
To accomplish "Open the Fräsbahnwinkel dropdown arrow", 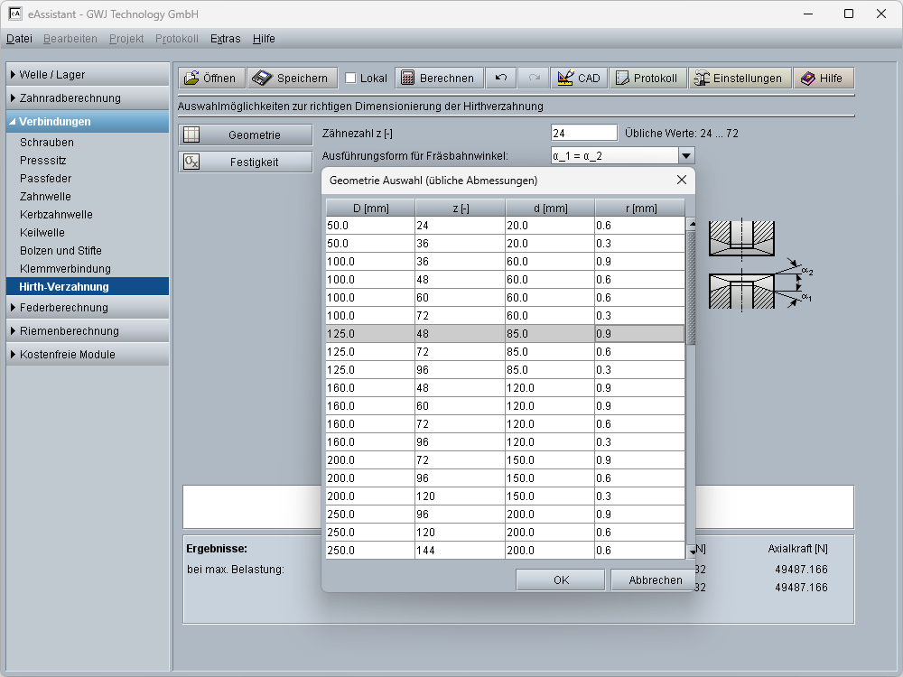I will tap(686, 156).
